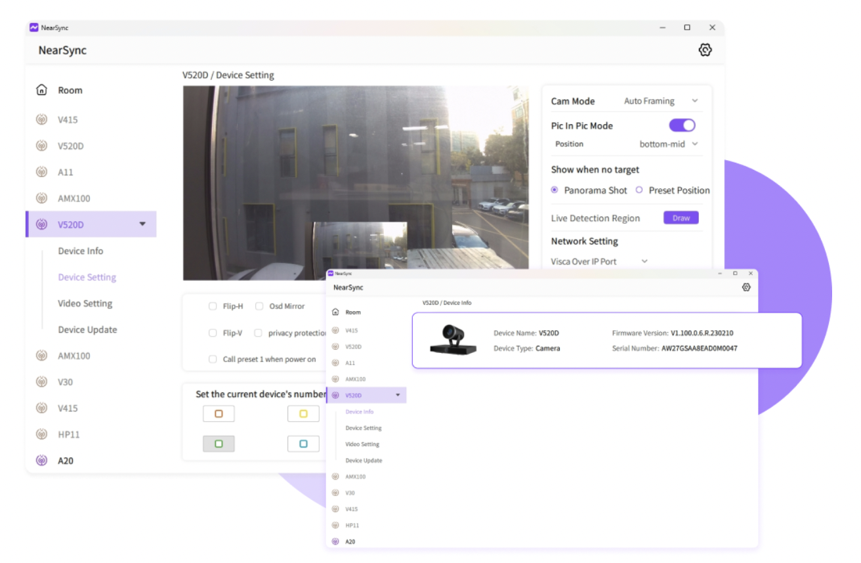Image resolution: width=861 pixels, height=563 pixels.
Task: Open Device Update in large window sidebar
Action: [x=87, y=329]
